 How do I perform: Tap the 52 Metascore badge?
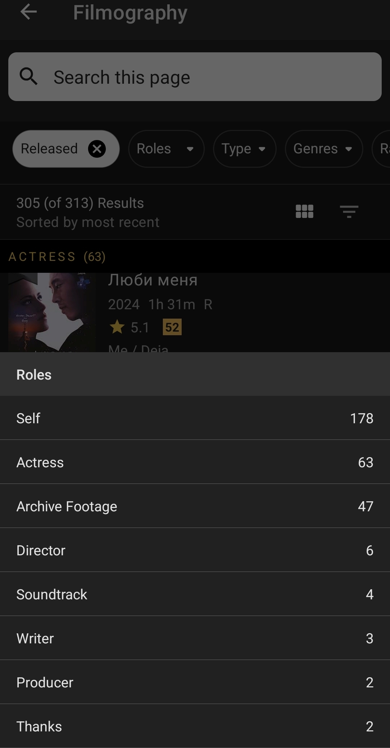pos(172,327)
